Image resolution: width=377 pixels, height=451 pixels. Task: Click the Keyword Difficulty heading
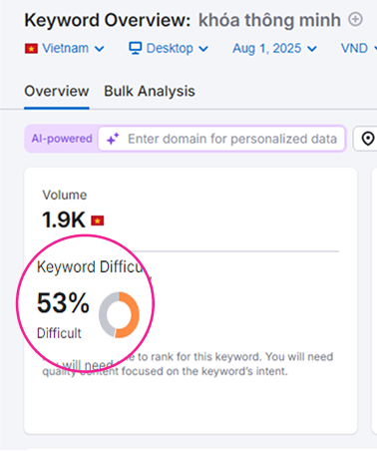[x=91, y=267]
